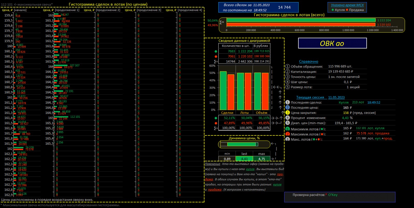The height and width of the screenshot is (208, 414).
Task: Click the 18:49:52 last deal time
Action: [x=374, y=102]
